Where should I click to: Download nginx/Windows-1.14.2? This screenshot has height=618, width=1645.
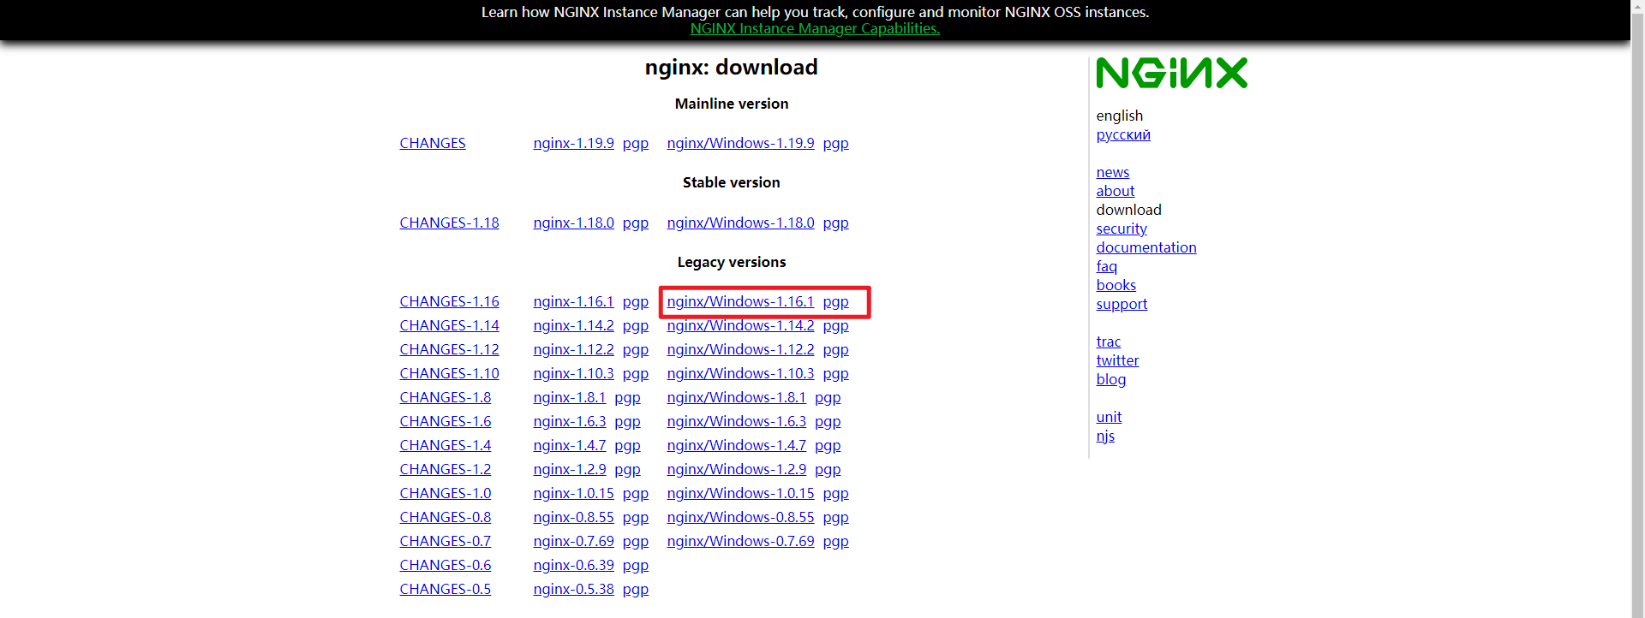pyautogui.click(x=740, y=325)
